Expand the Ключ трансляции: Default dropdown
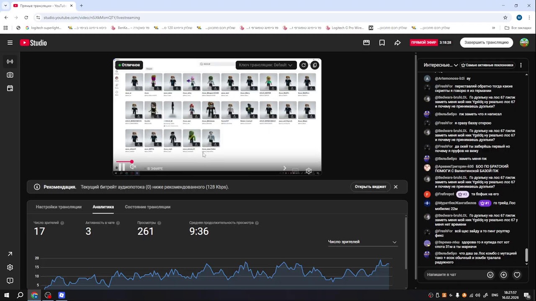Viewport: 536px width, 301px height. pos(266,65)
